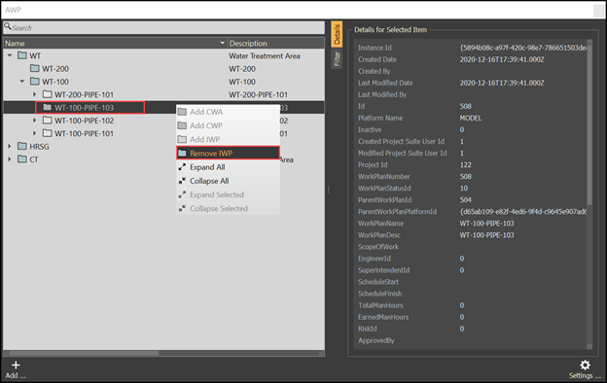Viewport: 607px width, 383px height.
Task: Click the HRSG folder icon
Action: pyautogui.click(x=22, y=146)
